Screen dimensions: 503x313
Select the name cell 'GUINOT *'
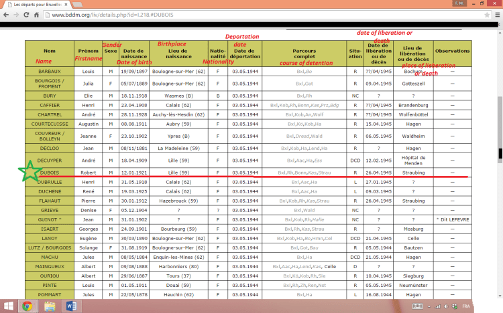tap(50, 219)
